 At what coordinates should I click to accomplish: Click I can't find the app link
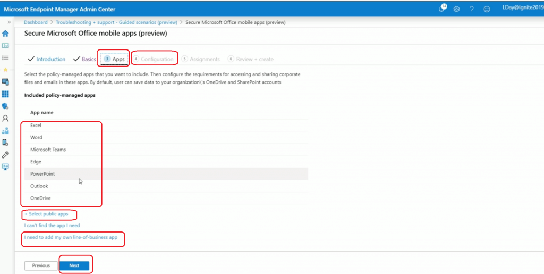click(x=52, y=226)
